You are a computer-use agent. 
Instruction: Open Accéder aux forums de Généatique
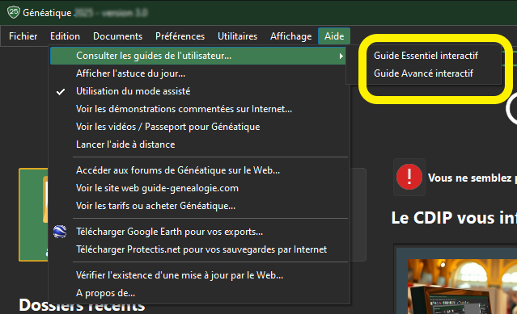pos(198,170)
